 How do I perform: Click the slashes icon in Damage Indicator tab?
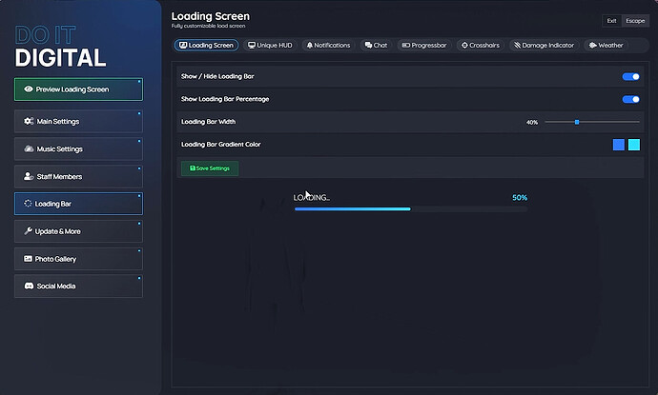(518, 46)
